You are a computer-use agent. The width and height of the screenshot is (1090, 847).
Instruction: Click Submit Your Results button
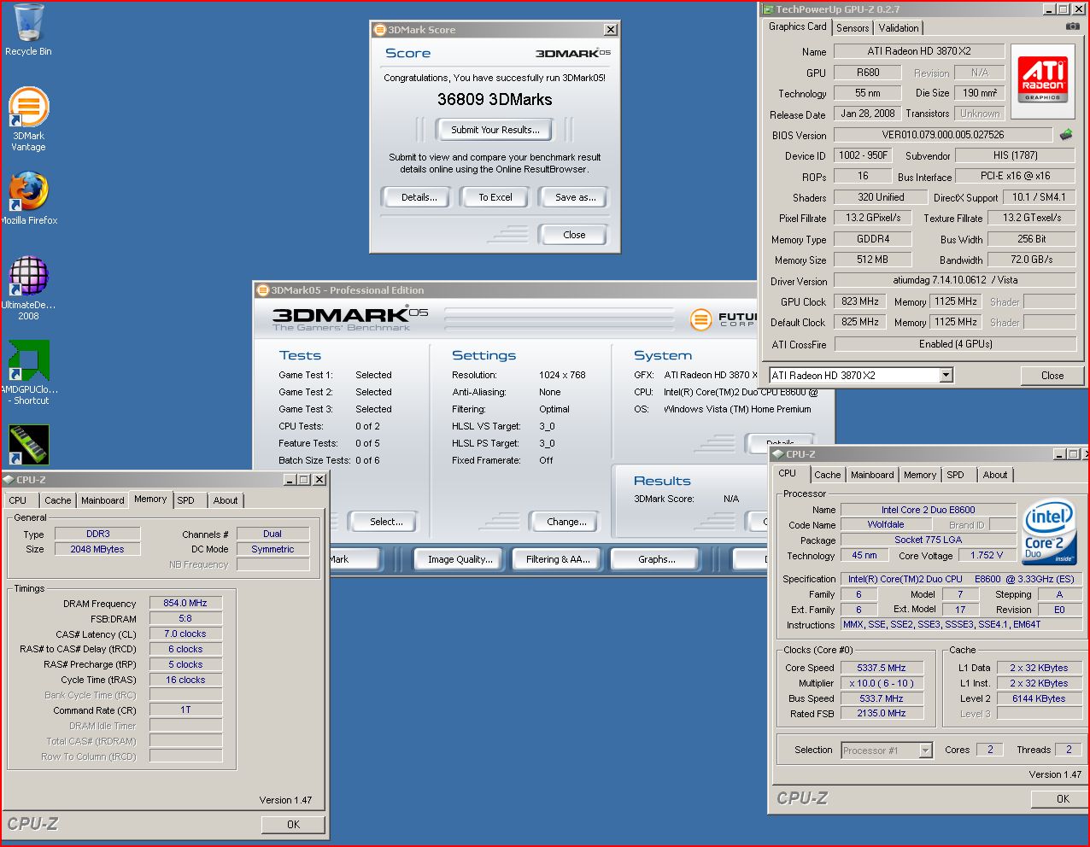[x=495, y=130]
